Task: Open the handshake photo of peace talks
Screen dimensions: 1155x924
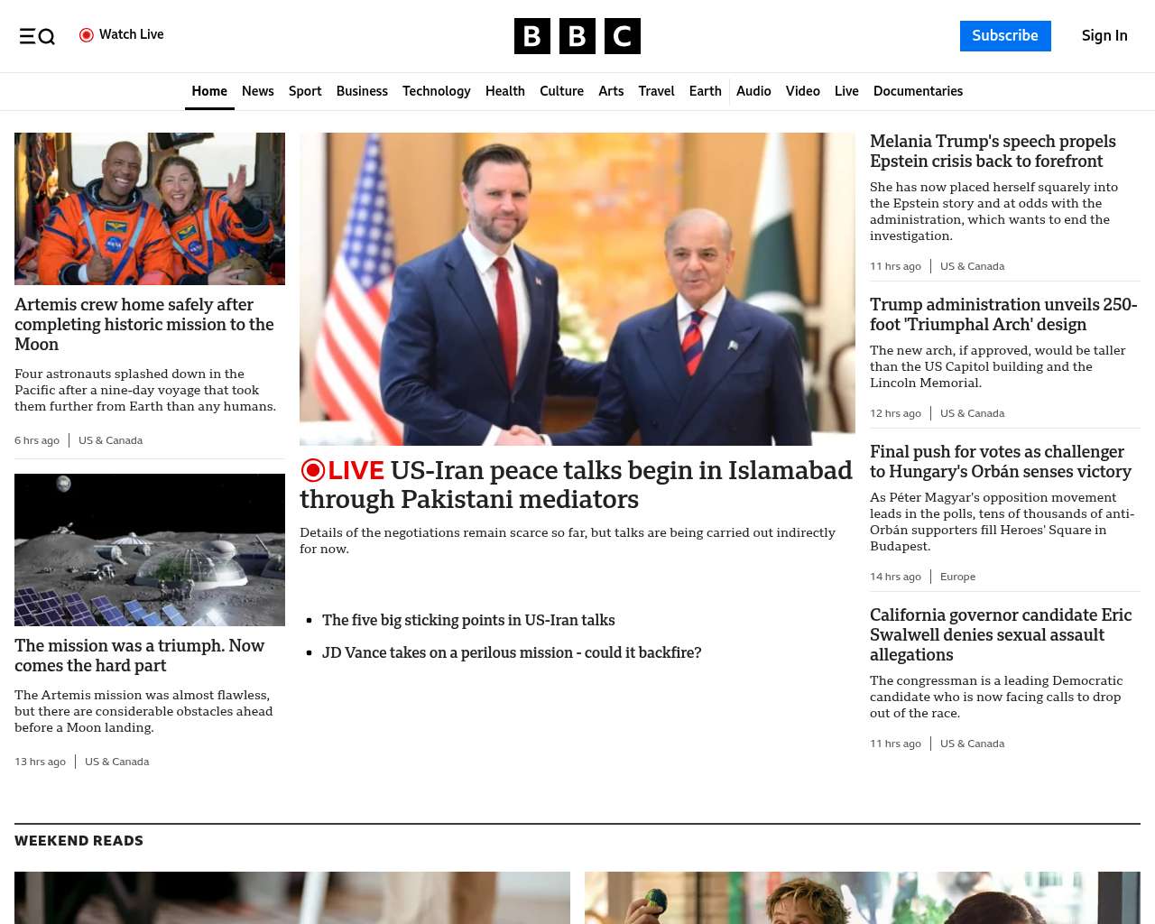Action: click(x=577, y=289)
